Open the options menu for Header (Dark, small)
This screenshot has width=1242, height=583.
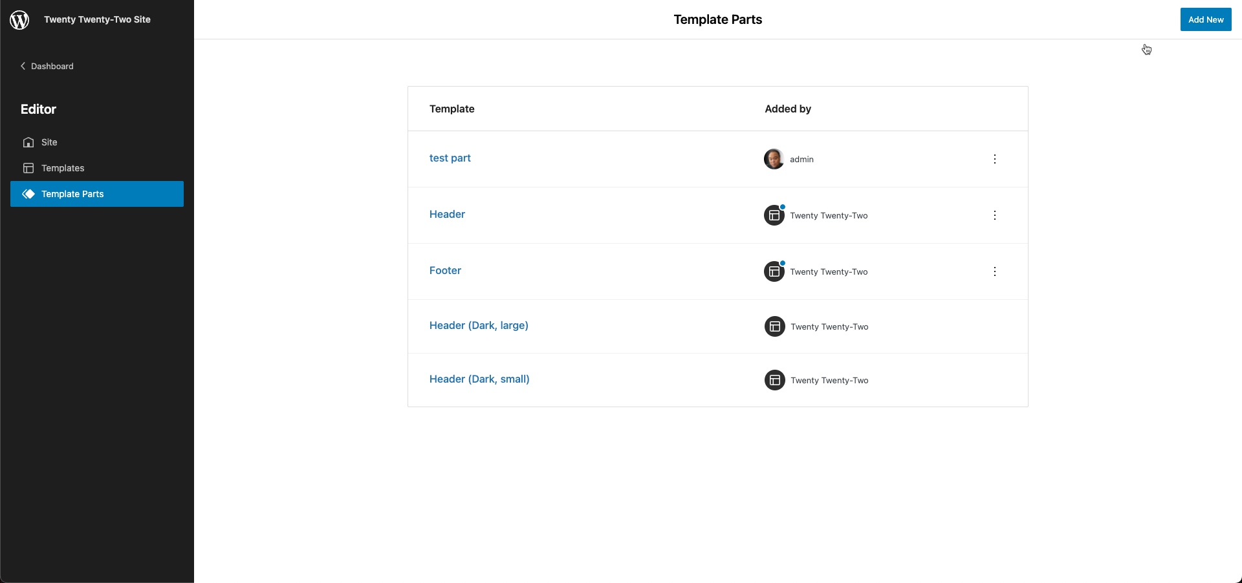pos(995,380)
